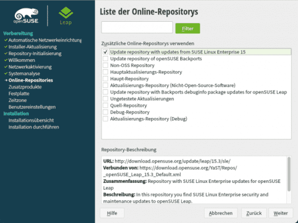
Task: Select Installationsübersicht in the sidebar
Action: (34, 120)
